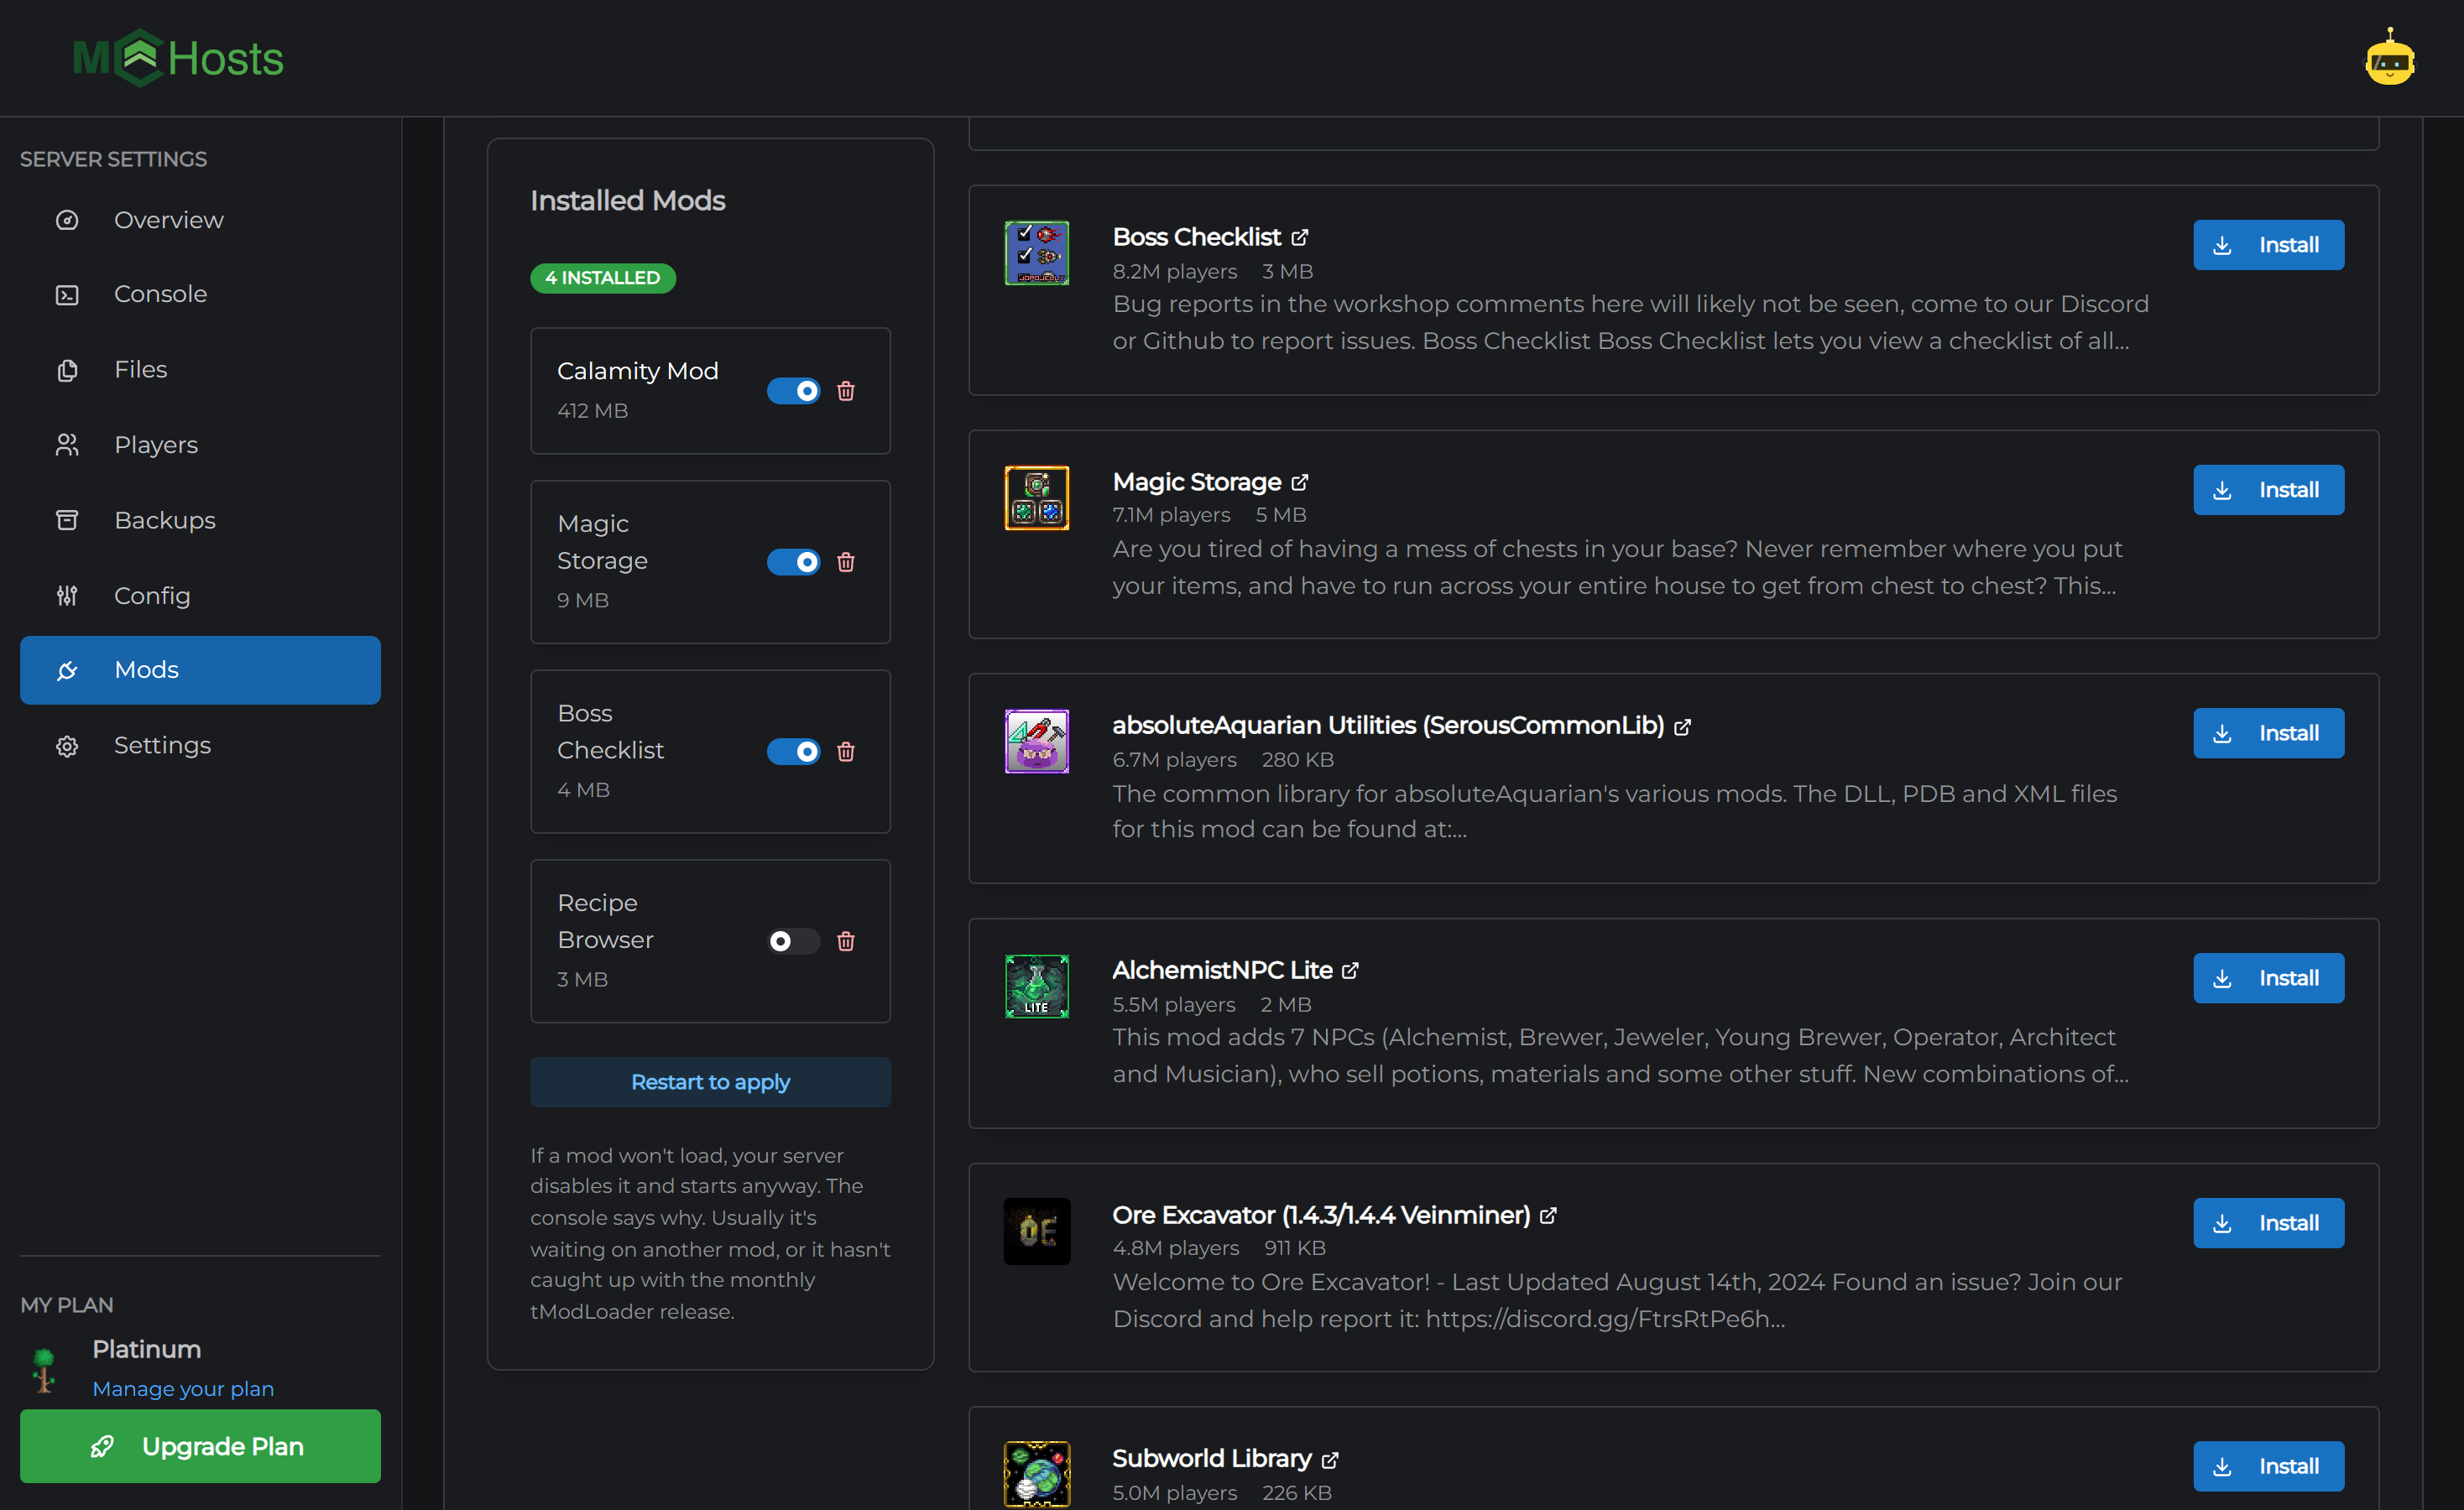Click the "911 KB" mod size

[x=1295, y=1248]
